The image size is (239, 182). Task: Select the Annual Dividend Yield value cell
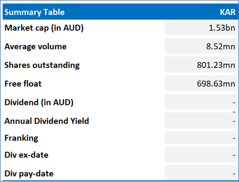(x=201, y=121)
